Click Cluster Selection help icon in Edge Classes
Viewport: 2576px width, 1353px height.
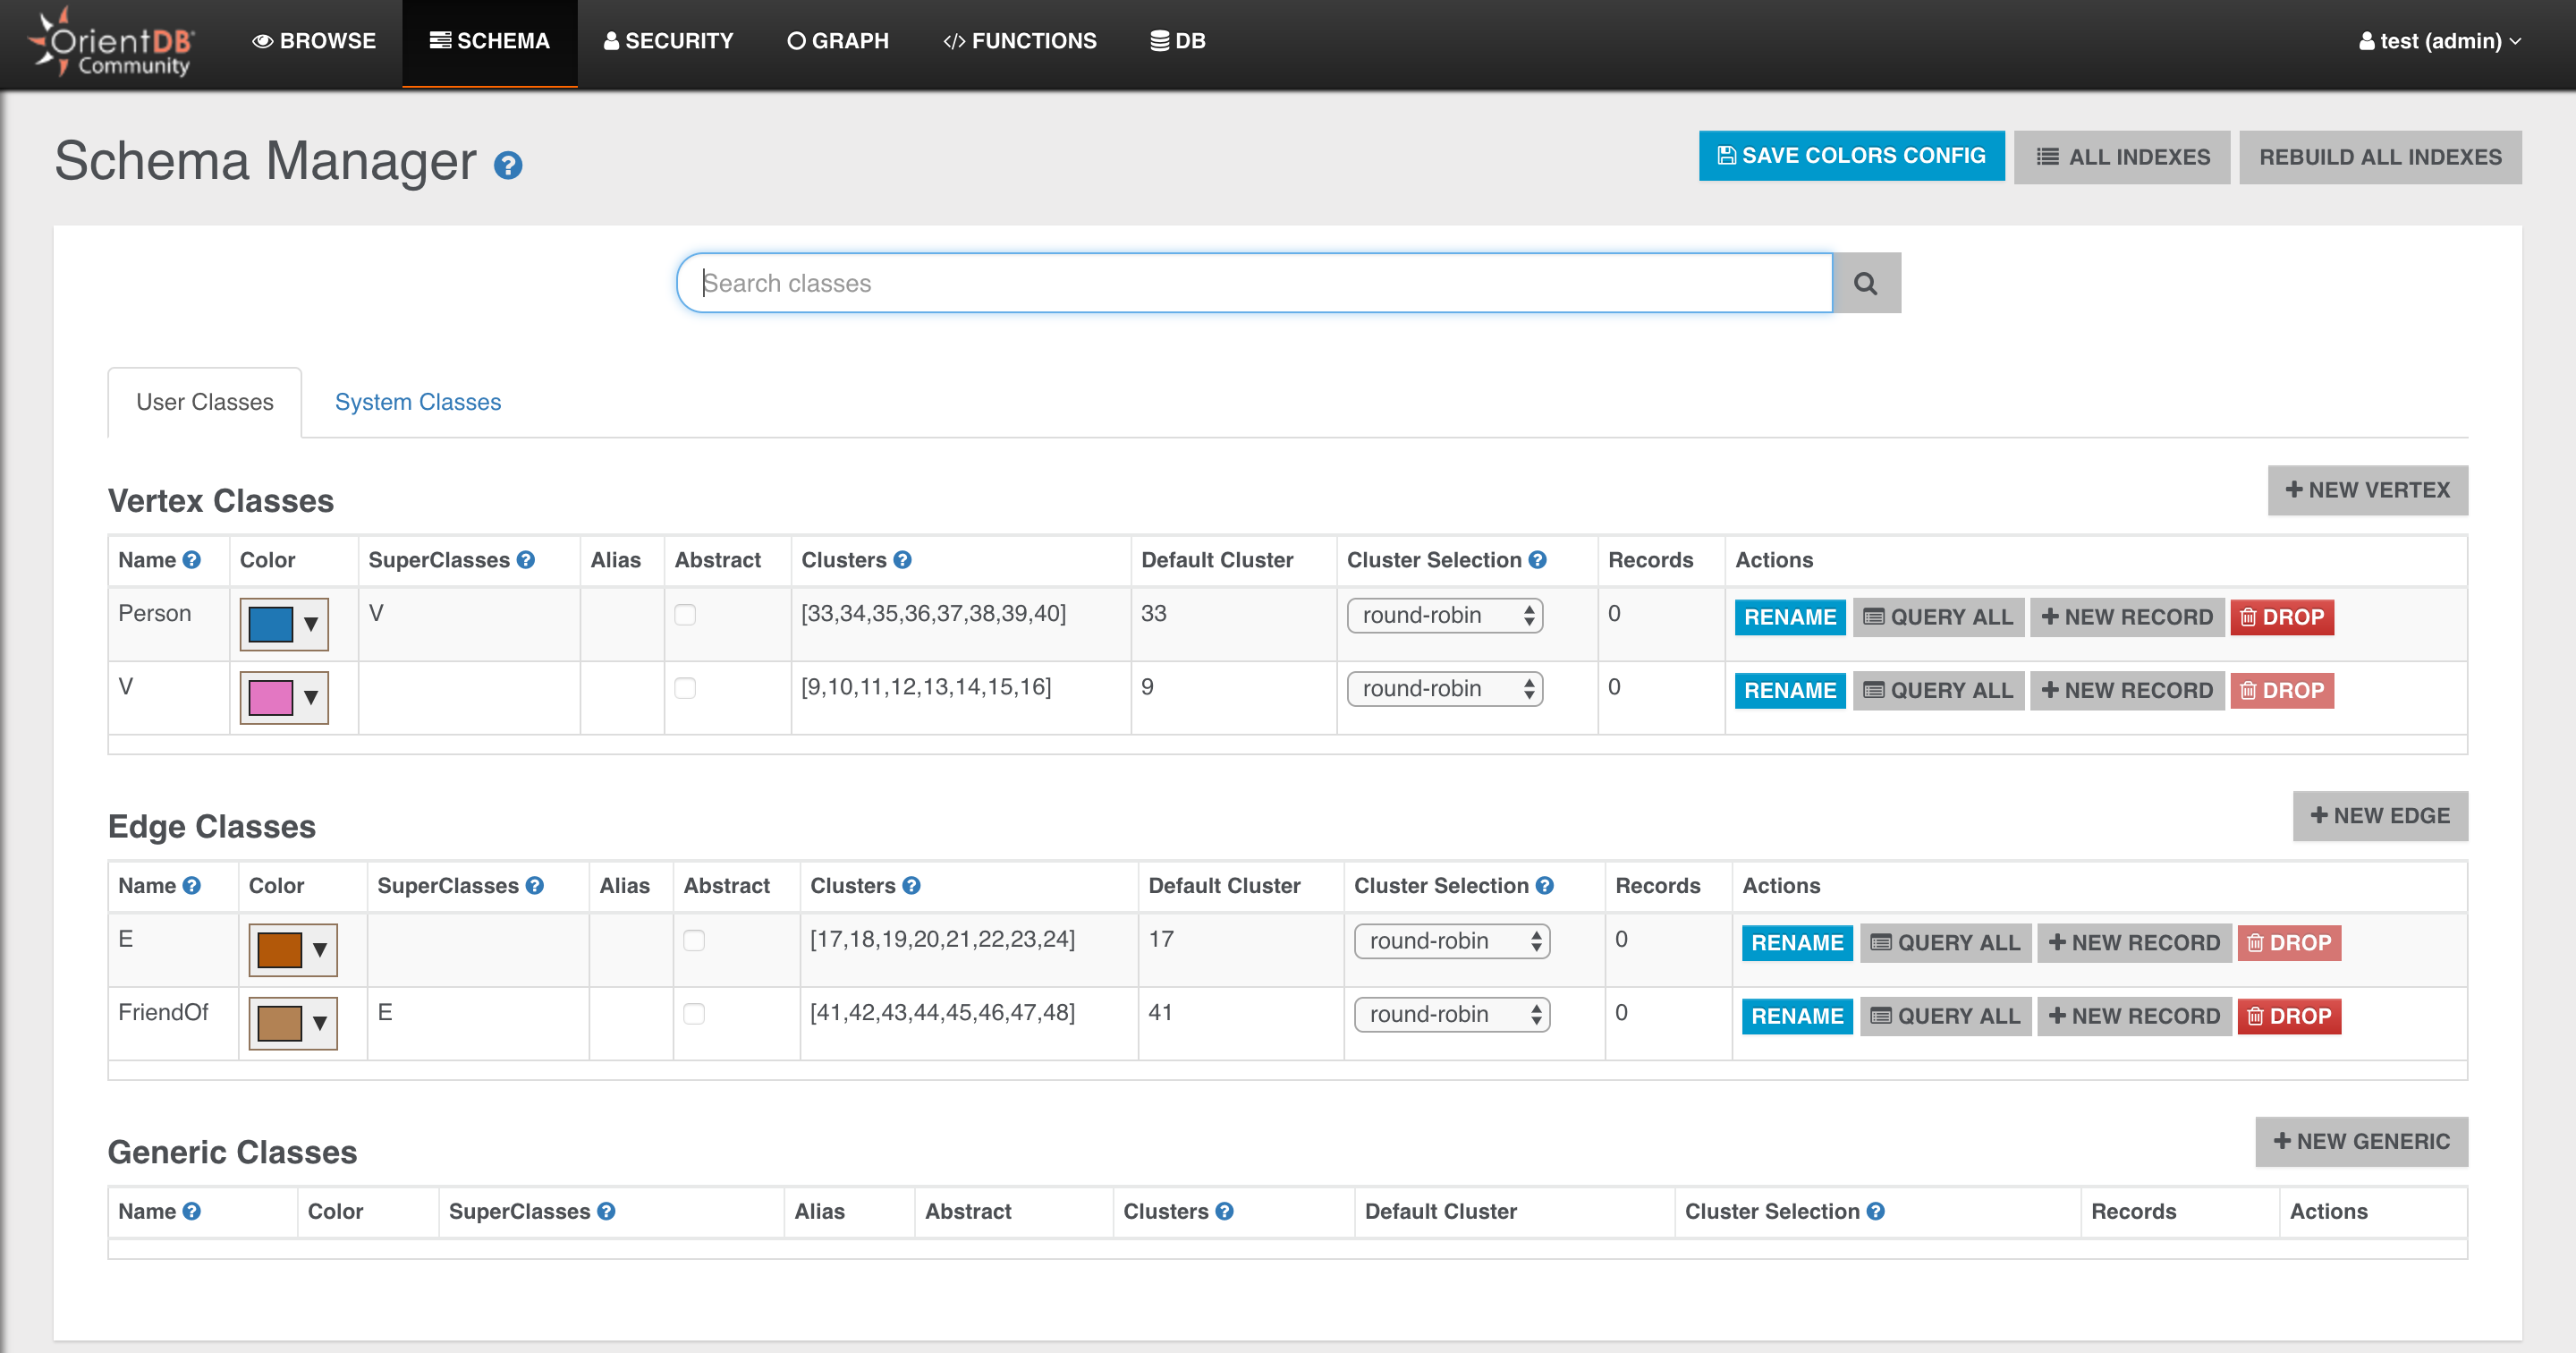coord(1545,886)
